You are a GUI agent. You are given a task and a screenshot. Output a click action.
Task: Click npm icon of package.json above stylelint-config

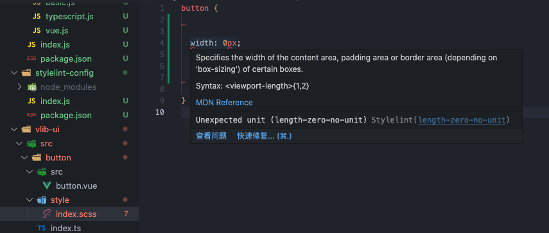pyautogui.click(x=31, y=59)
